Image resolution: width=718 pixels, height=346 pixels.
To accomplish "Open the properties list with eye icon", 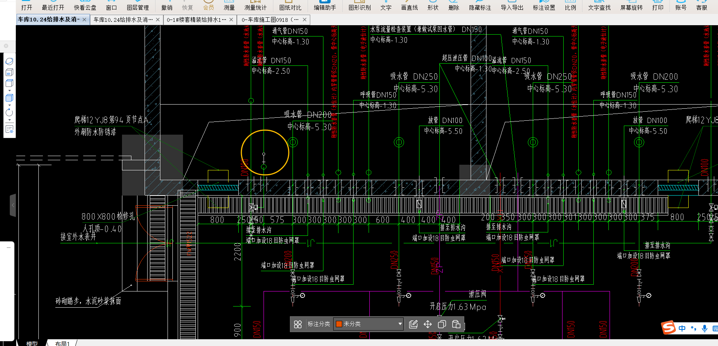I will (x=9, y=129).
